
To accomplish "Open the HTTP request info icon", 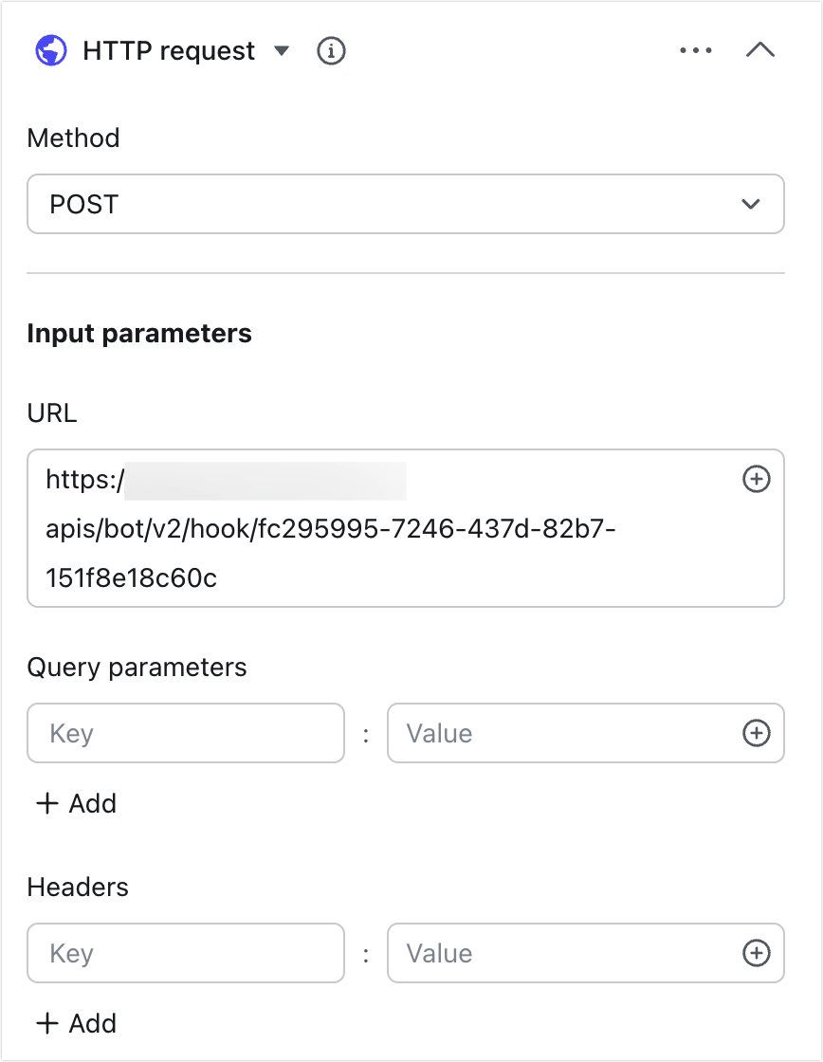I will (330, 50).
